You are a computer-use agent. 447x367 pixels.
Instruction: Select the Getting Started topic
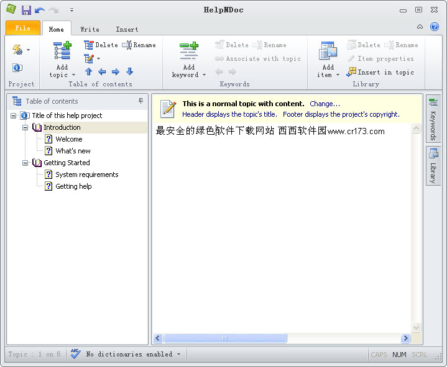[x=67, y=163]
